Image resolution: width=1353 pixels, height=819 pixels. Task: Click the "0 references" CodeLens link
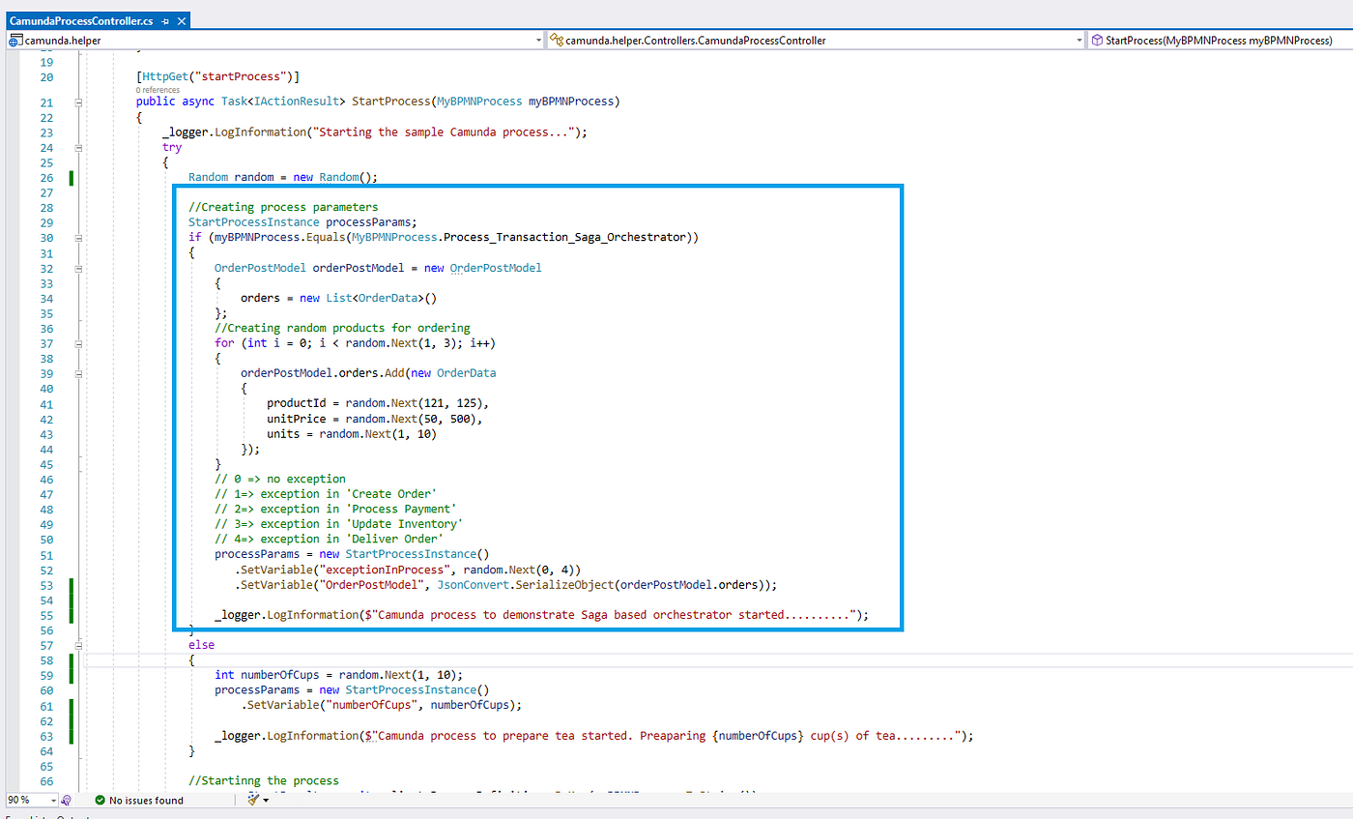(x=157, y=89)
